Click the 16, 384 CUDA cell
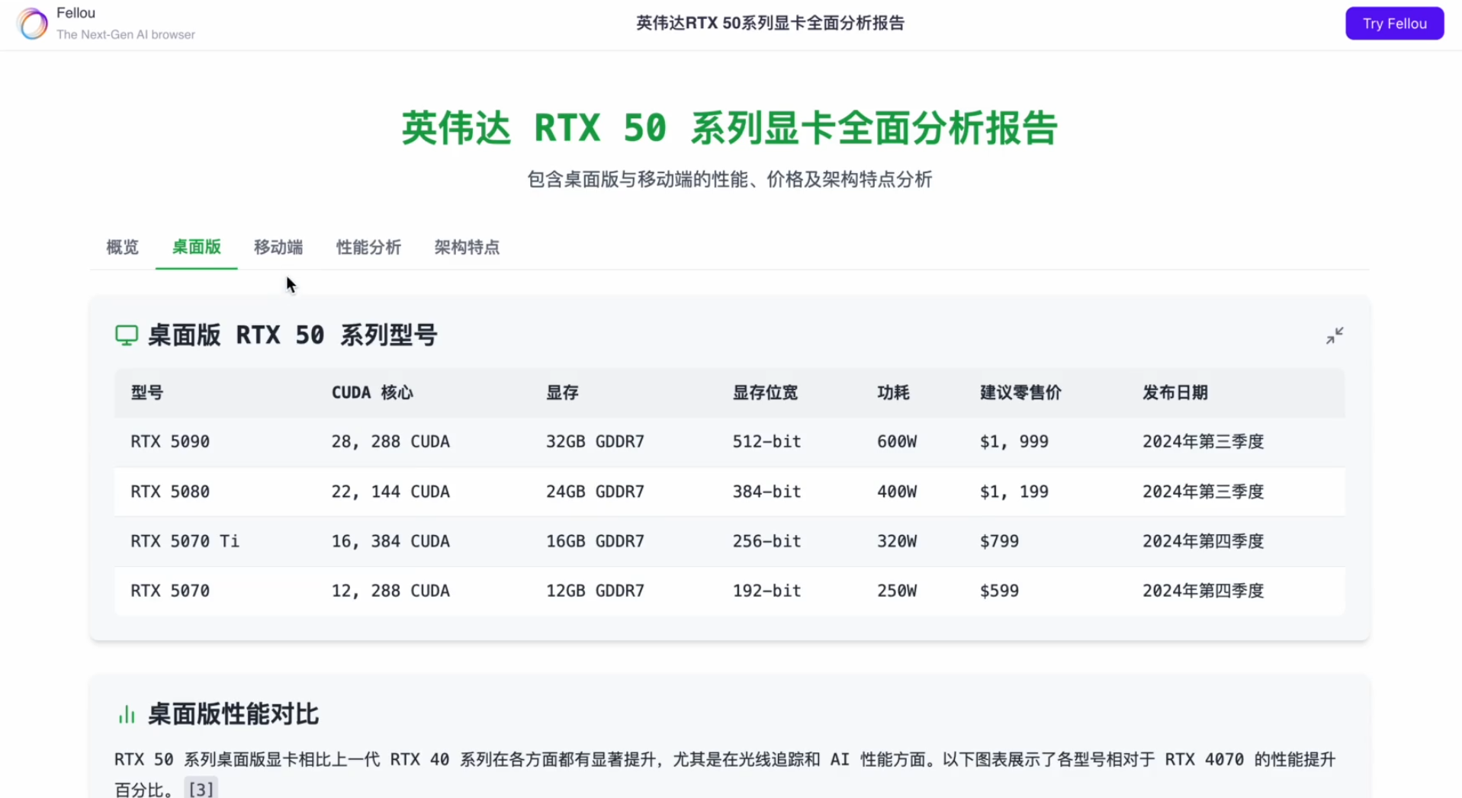The image size is (1462, 798). pos(390,541)
